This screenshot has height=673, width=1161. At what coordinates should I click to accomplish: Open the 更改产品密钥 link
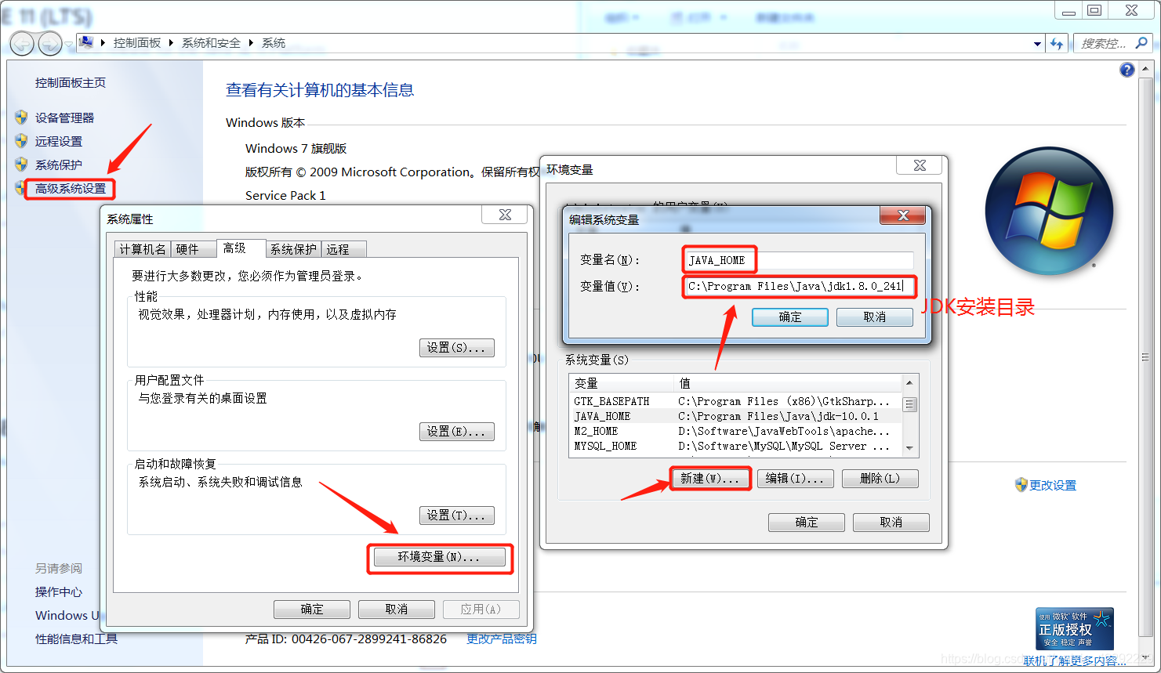(500, 639)
